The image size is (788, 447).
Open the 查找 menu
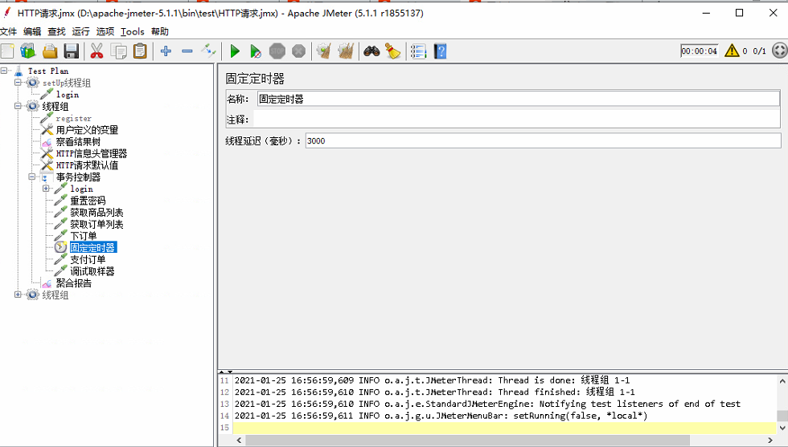(57, 31)
